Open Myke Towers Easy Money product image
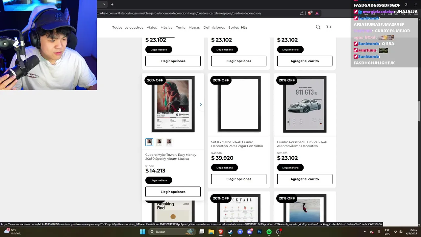 click(x=173, y=104)
